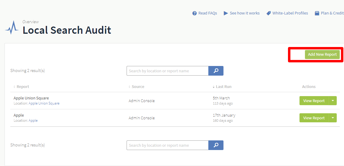344x166 pixels.
Task: Click the Plan & Credit card icon
Action: [x=317, y=13]
